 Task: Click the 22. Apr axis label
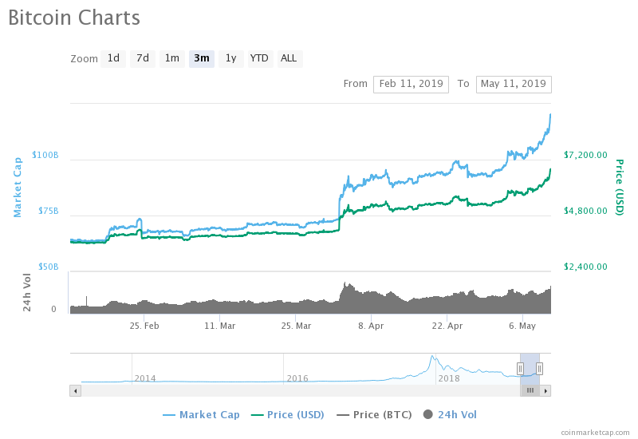(x=447, y=326)
